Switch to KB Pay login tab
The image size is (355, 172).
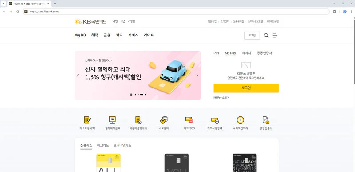[x=230, y=53]
